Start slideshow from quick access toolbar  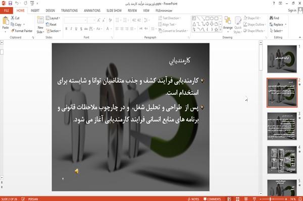(x=32, y=3)
